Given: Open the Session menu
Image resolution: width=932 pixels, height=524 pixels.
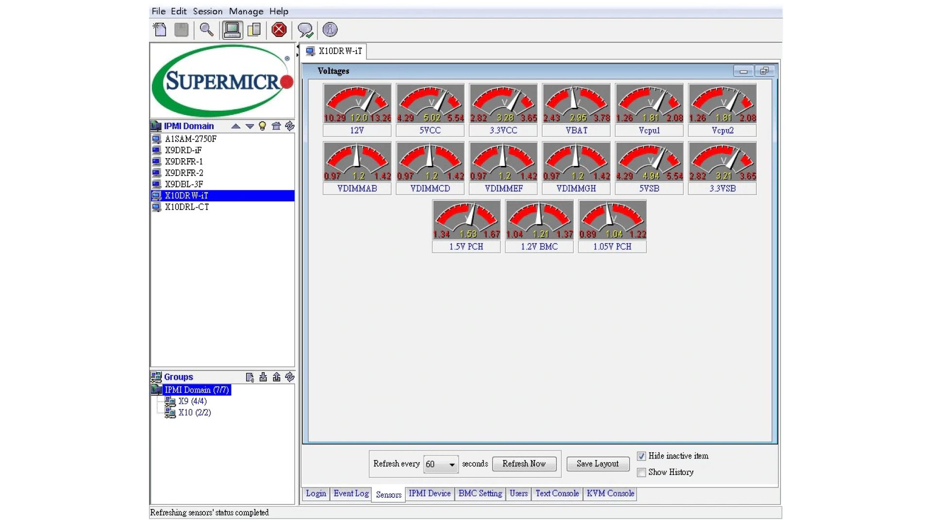Looking at the screenshot, I should [207, 11].
